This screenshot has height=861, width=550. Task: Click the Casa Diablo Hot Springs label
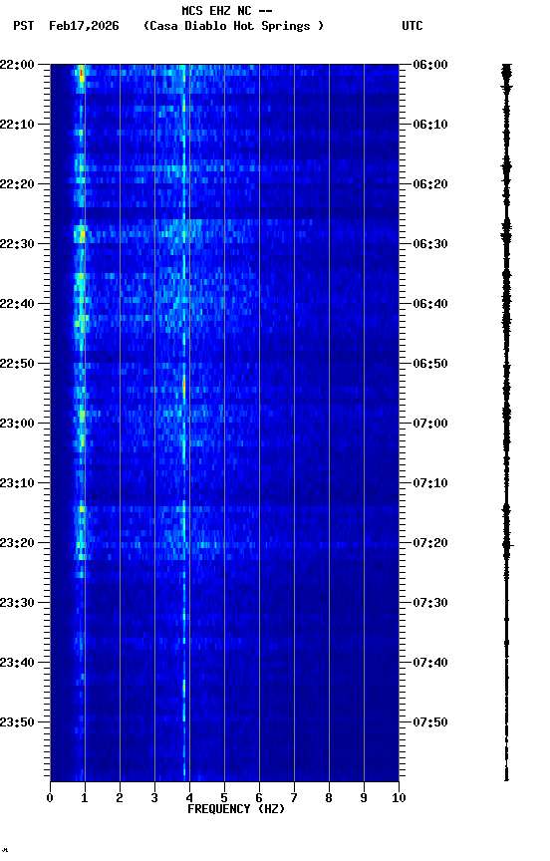[233, 26]
